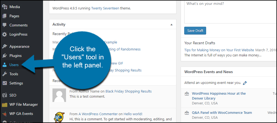
Task: Click the Yoast SEO icon
Action: [x=4, y=95]
